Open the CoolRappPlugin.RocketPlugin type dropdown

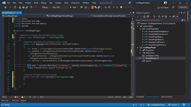click(x=68, y=16)
